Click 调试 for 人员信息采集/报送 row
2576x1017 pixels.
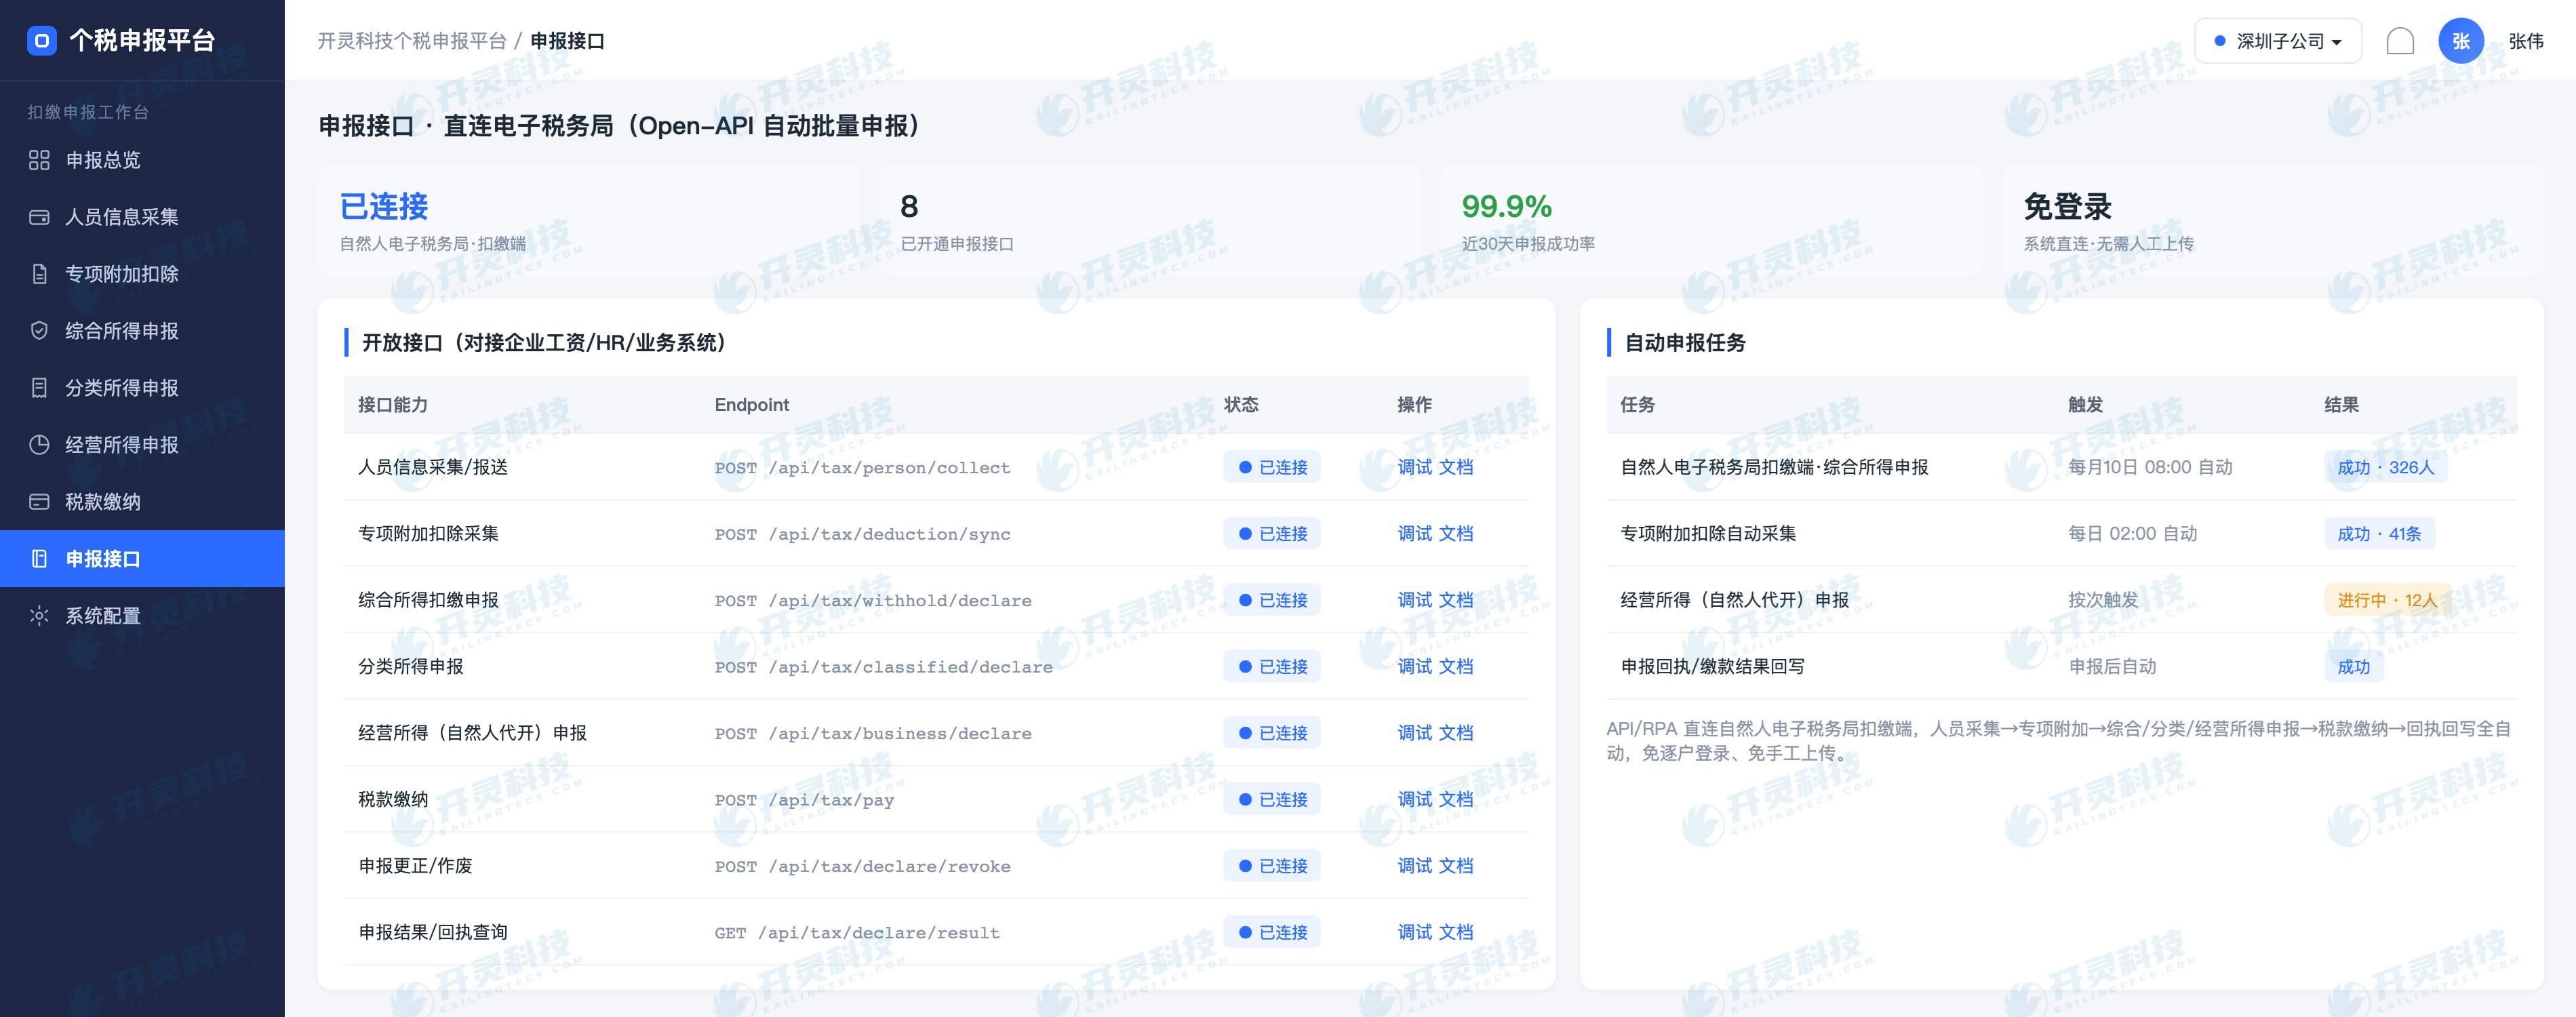(x=1414, y=467)
